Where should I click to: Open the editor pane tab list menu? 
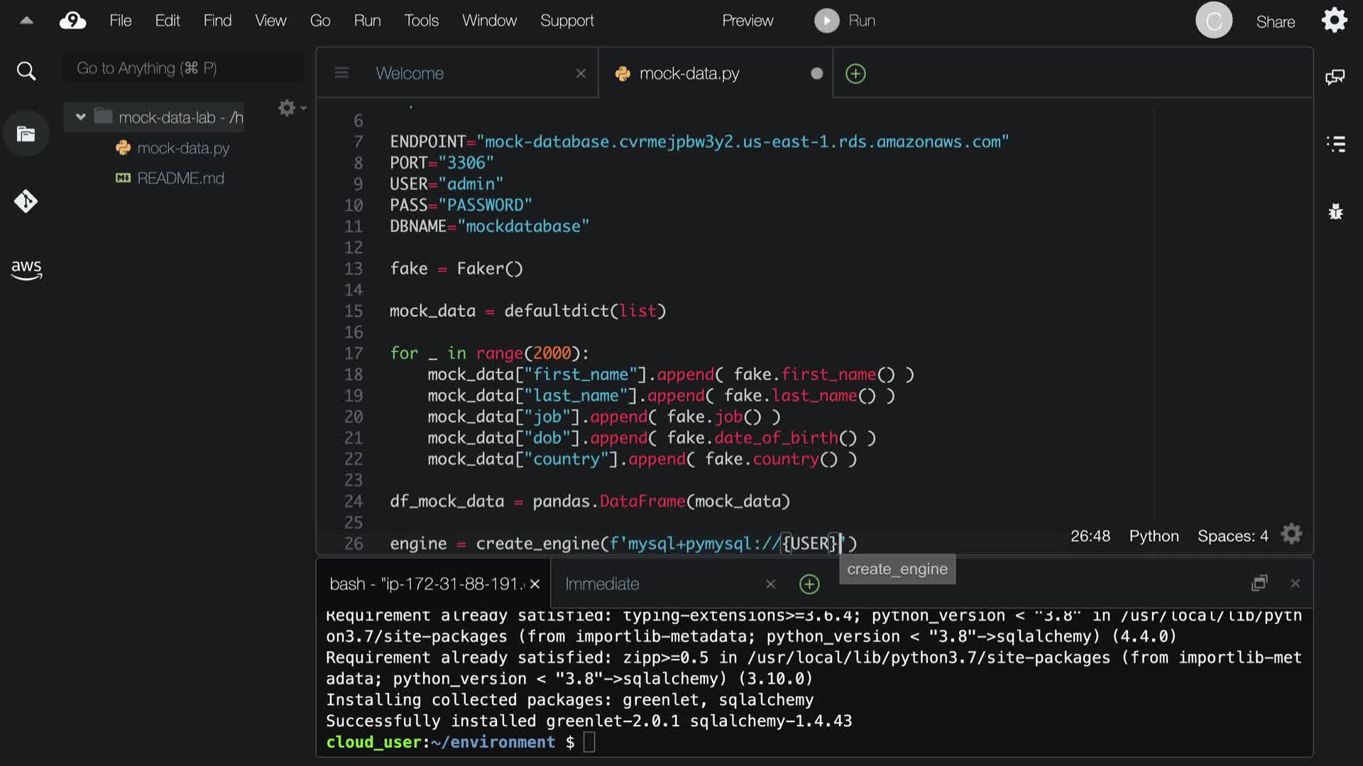pos(341,73)
